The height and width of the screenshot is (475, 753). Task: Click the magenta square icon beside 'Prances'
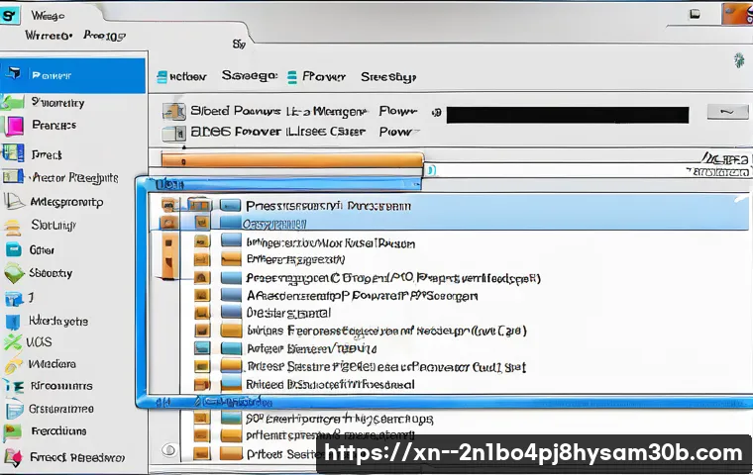(13, 127)
